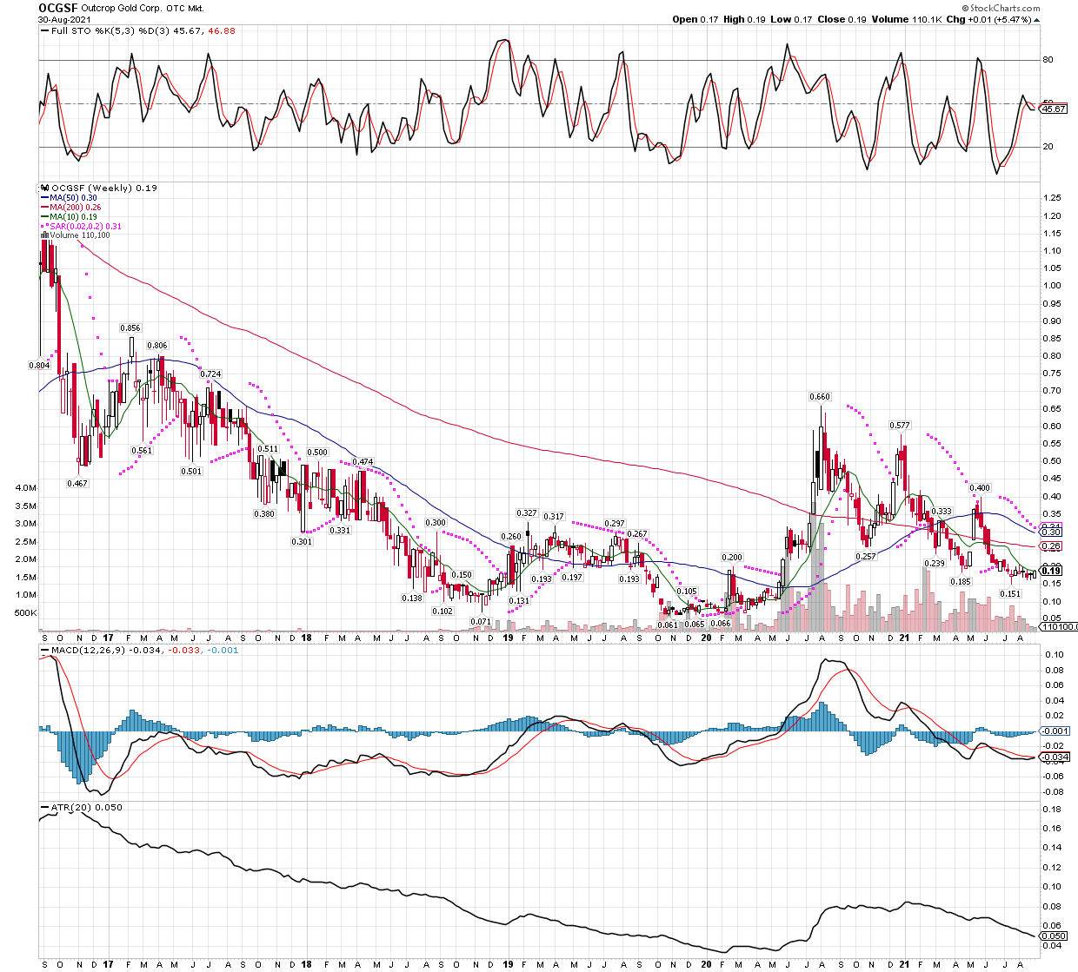Click the -0.034 MACD value tag on axis
This screenshot has width=1078, height=972.
1054,757
